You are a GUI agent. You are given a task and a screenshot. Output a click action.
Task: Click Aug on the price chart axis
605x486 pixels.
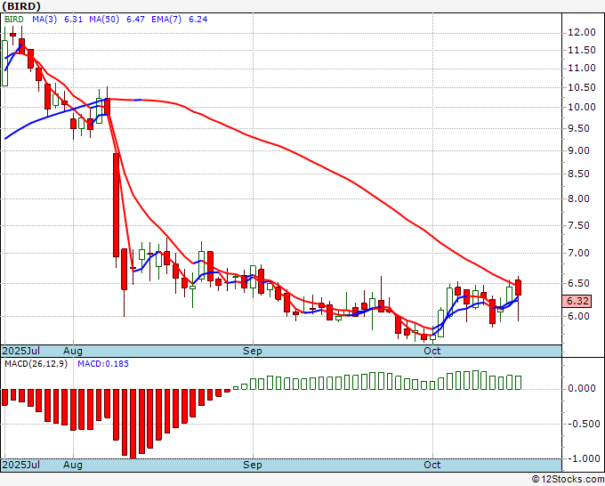[x=73, y=351]
